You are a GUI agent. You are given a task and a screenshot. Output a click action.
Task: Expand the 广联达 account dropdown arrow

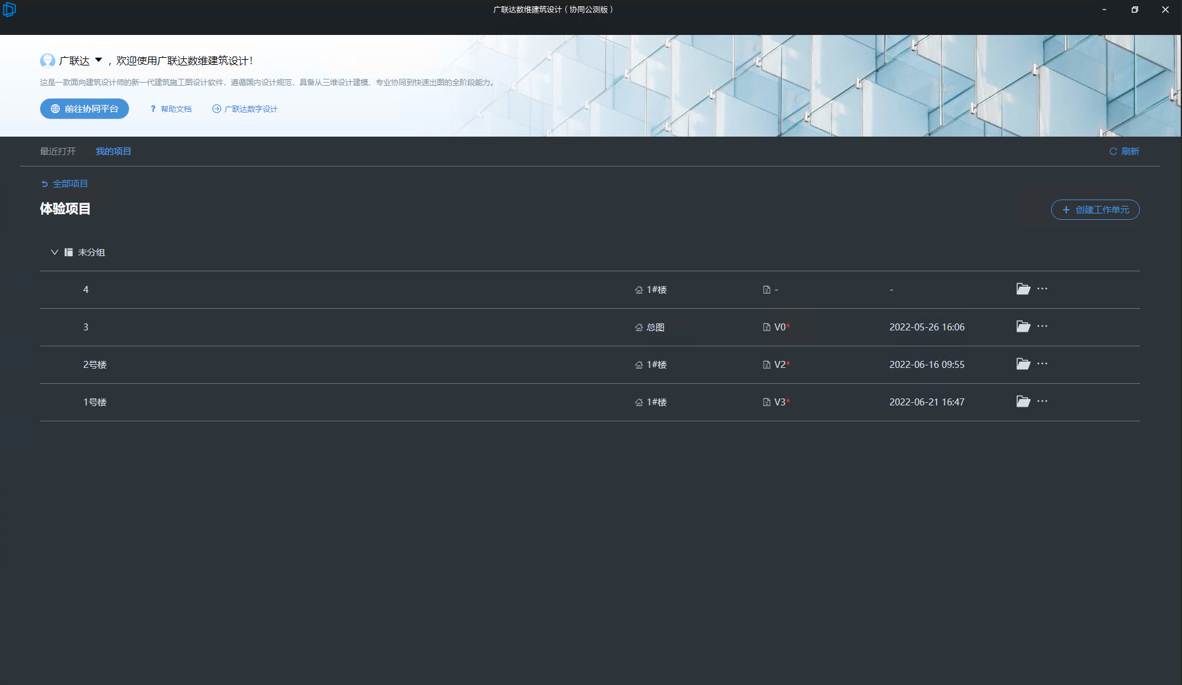[x=99, y=60]
